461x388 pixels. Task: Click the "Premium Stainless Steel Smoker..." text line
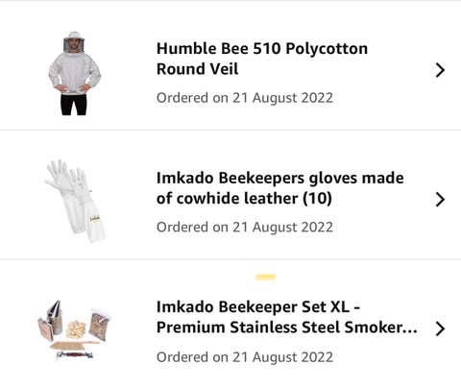(x=287, y=327)
